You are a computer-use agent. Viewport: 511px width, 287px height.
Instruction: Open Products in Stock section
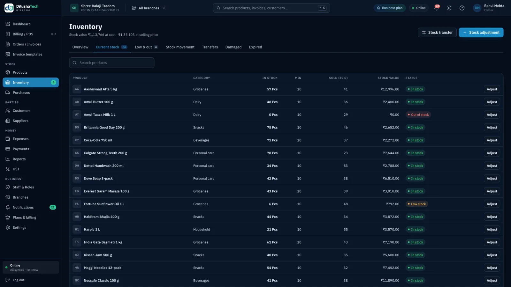pos(31,72)
